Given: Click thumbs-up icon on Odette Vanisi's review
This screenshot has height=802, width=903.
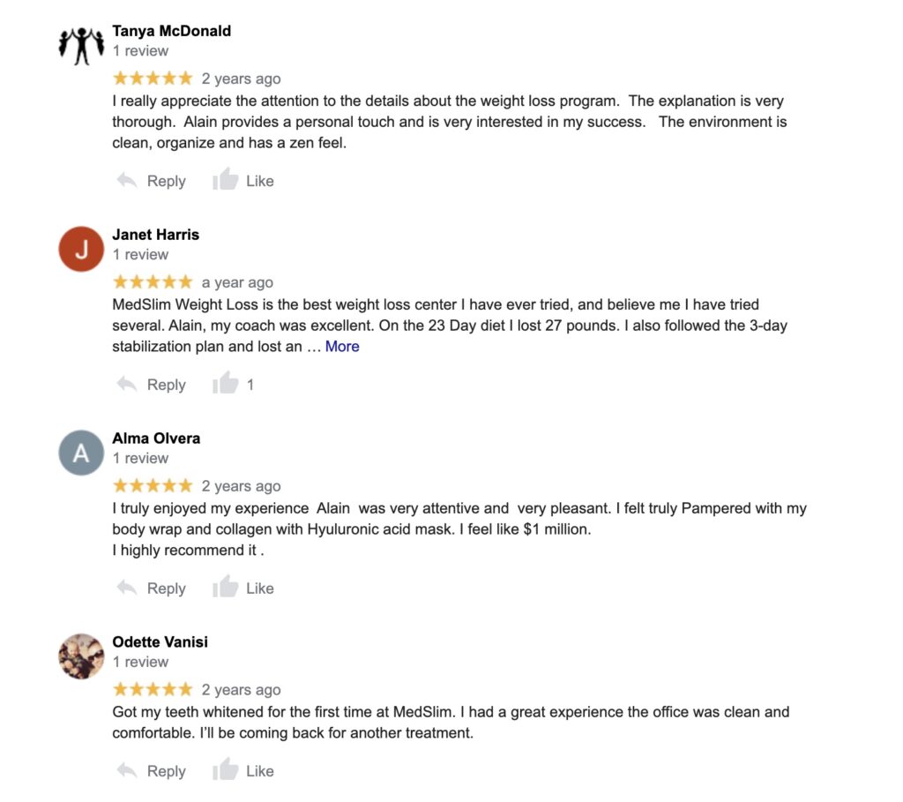Looking at the screenshot, I should tap(226, 770).
